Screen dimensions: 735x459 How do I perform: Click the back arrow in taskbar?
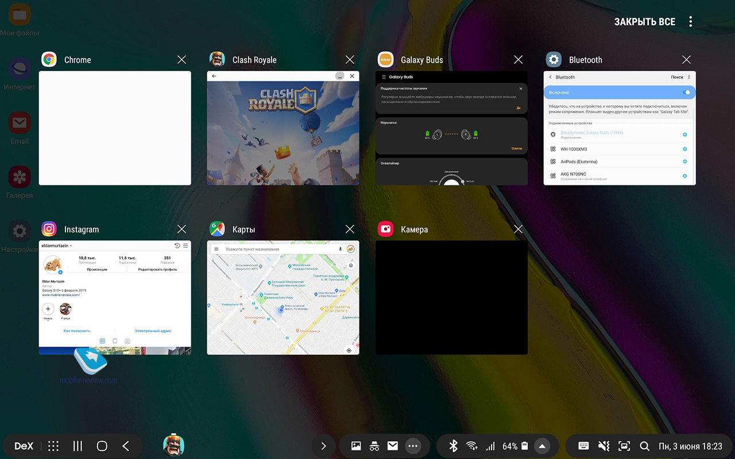pos(126,446)
